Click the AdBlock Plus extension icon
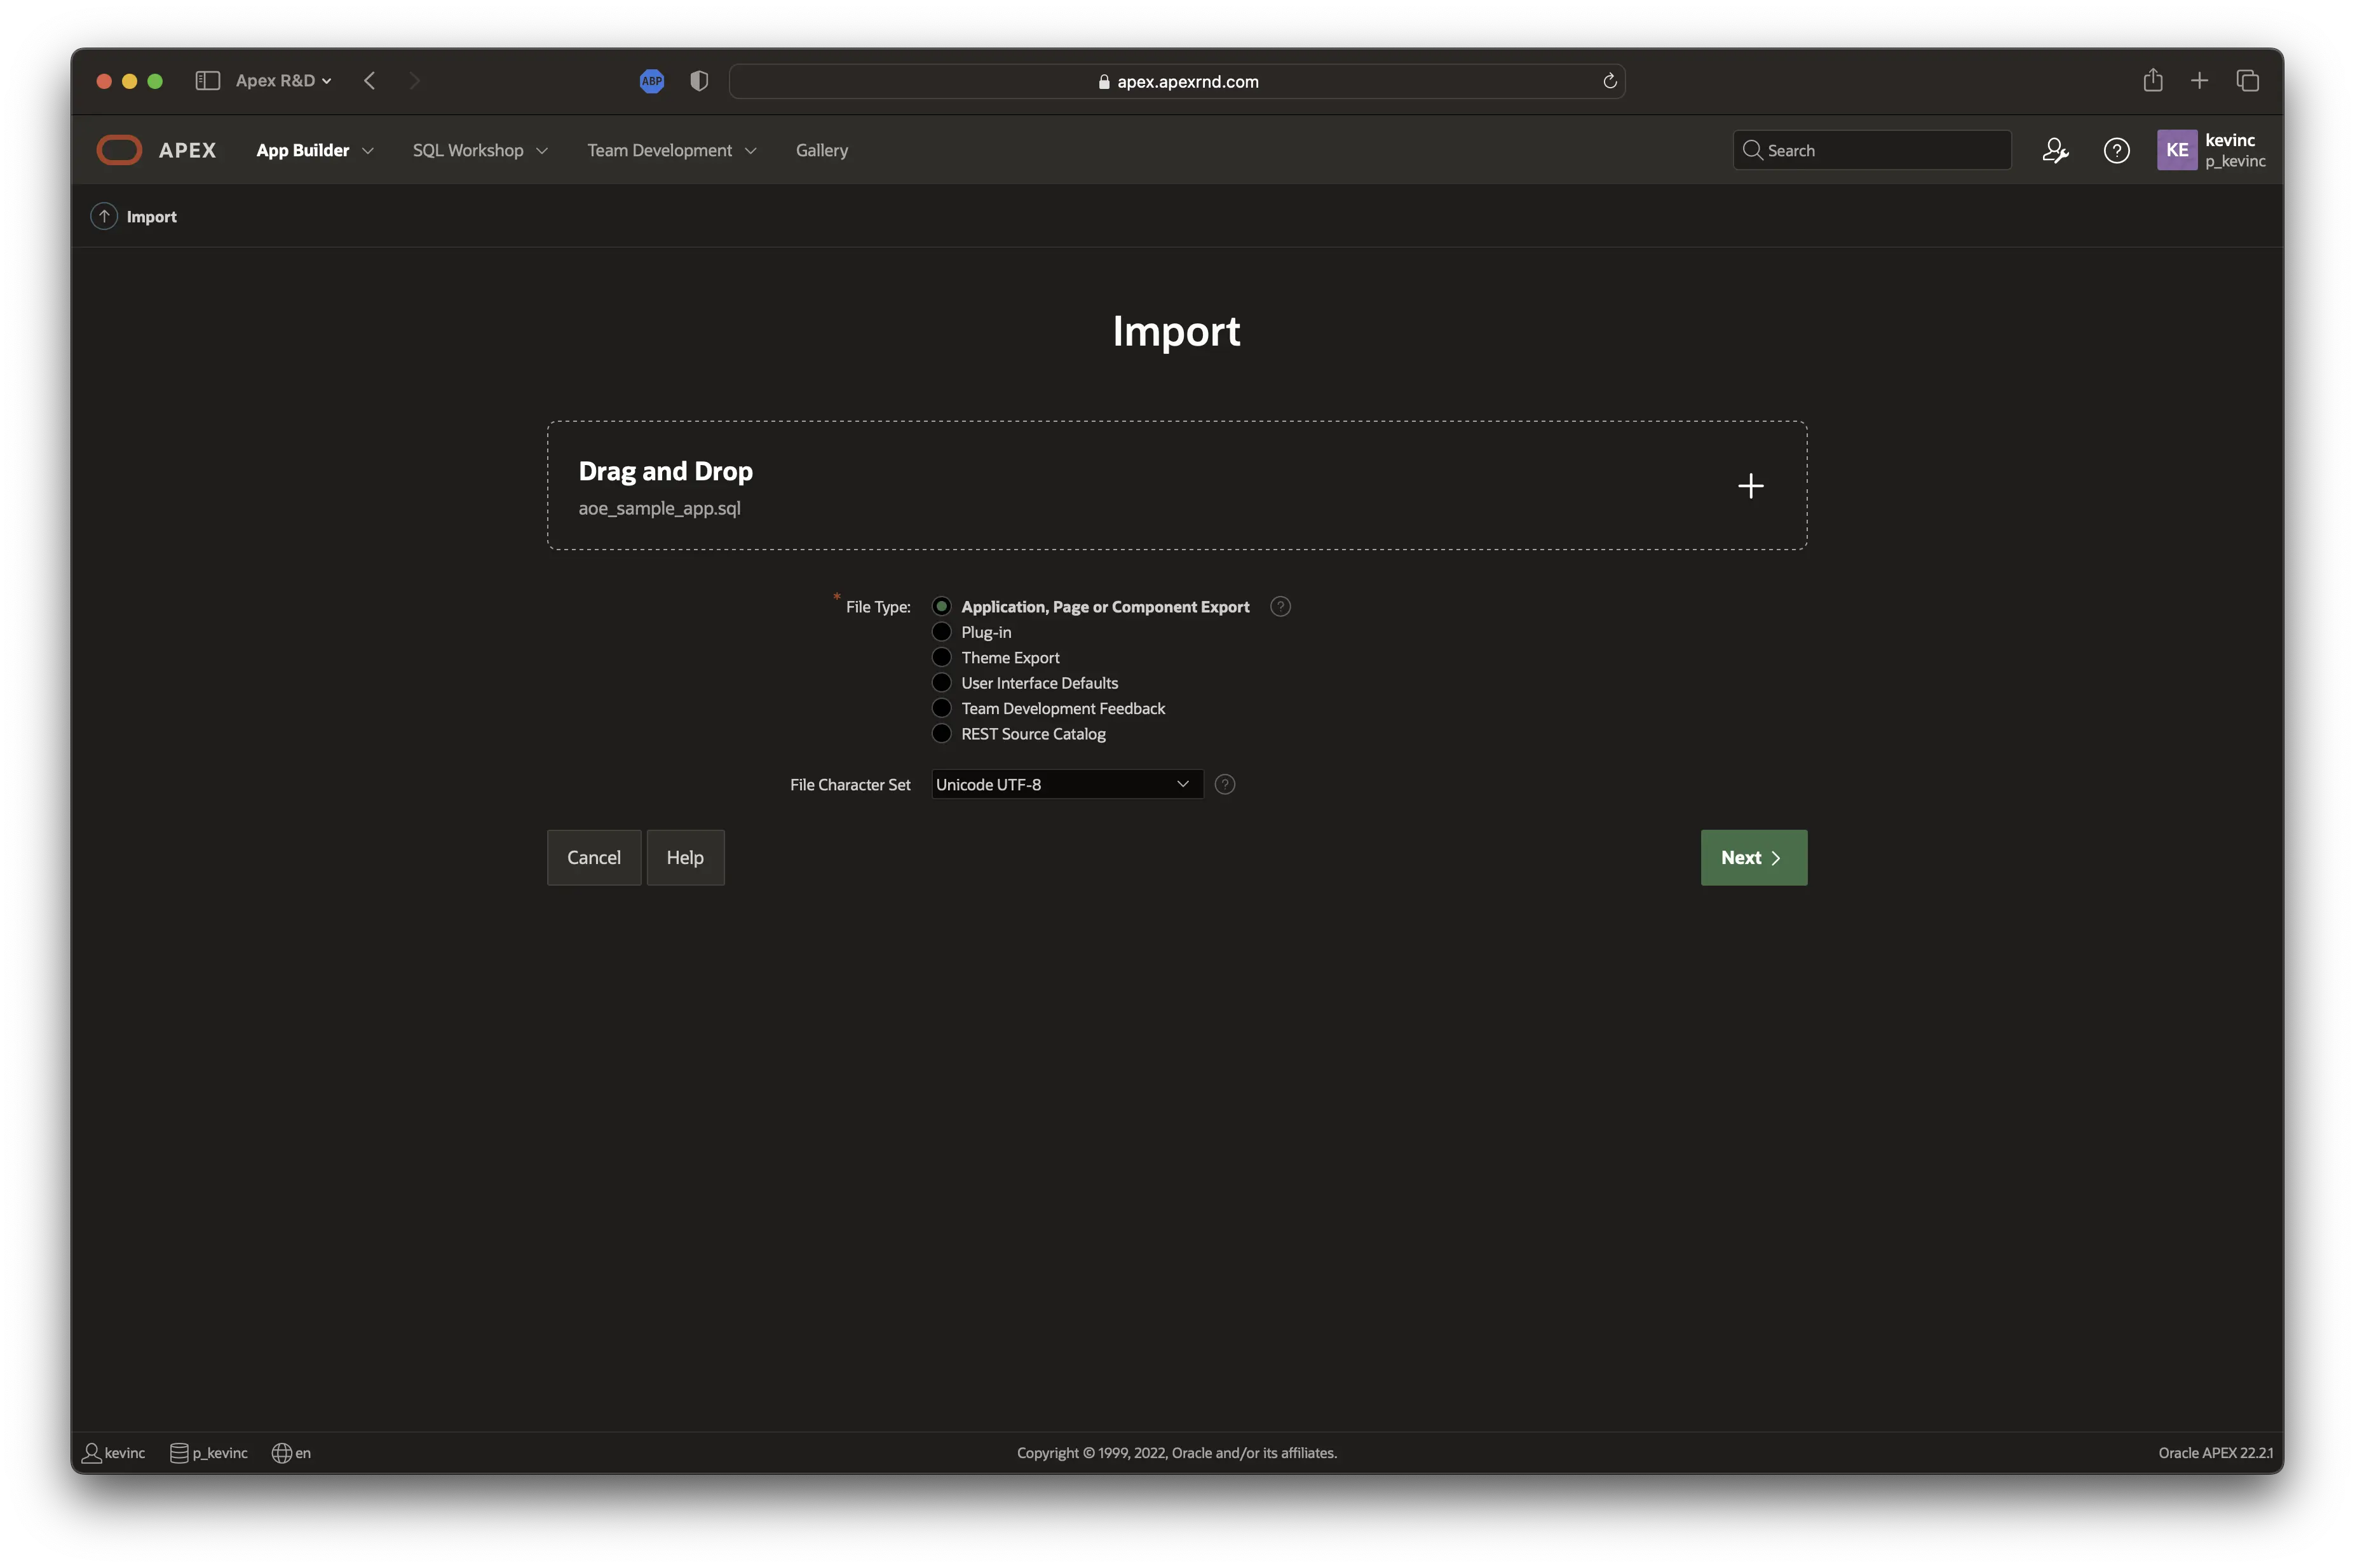This screenshot has height=1568, width=2355. coord(651,81)
